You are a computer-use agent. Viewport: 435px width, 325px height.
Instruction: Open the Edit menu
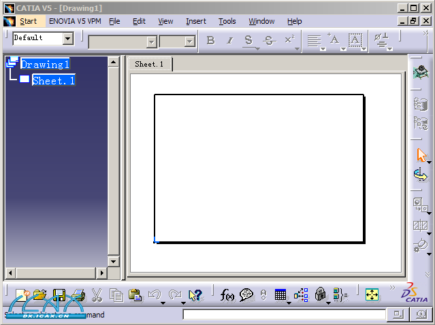click(139, 21)
